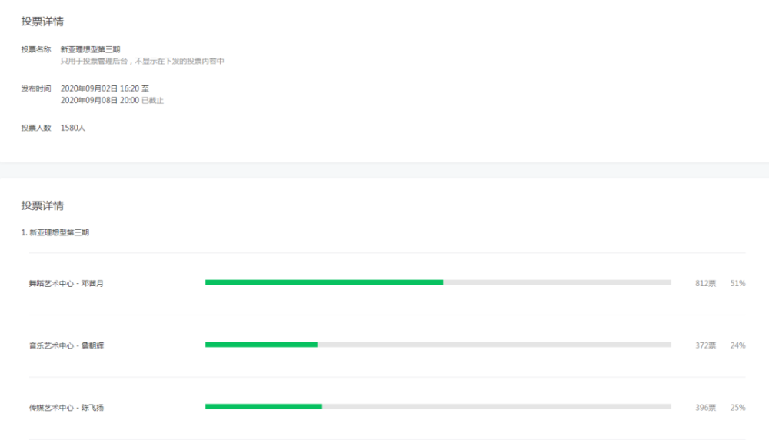Click the numbered question title 1. 新亚理想型第三期
This screenshot has width=769, height=447.
(x=55, y=232)
